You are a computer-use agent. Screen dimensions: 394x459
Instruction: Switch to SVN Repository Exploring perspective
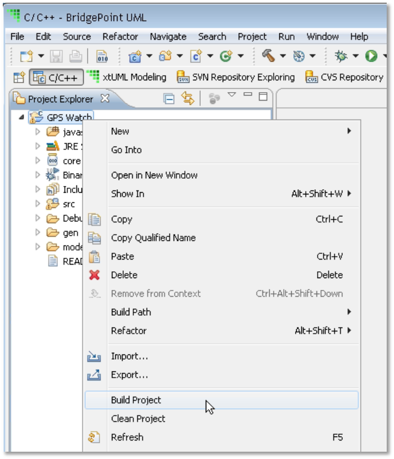[x=236, y=77]
